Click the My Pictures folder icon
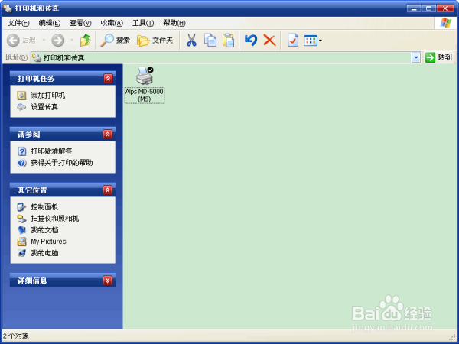 tap(21, 242)
